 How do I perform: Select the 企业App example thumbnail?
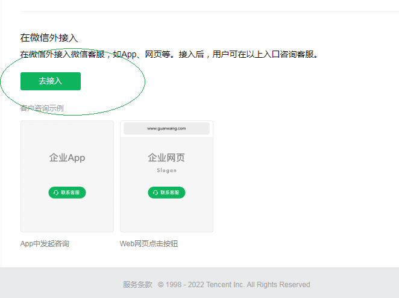[x=67, y=176]
